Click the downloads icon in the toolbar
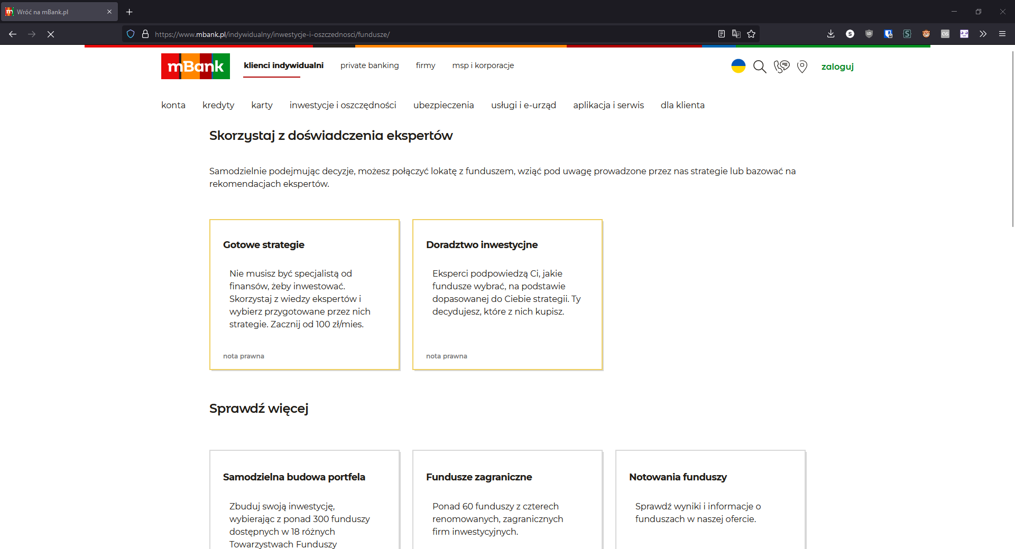The height and width of the screenshot is (549, 1015). pyautogui.click(x=831, y=34)
